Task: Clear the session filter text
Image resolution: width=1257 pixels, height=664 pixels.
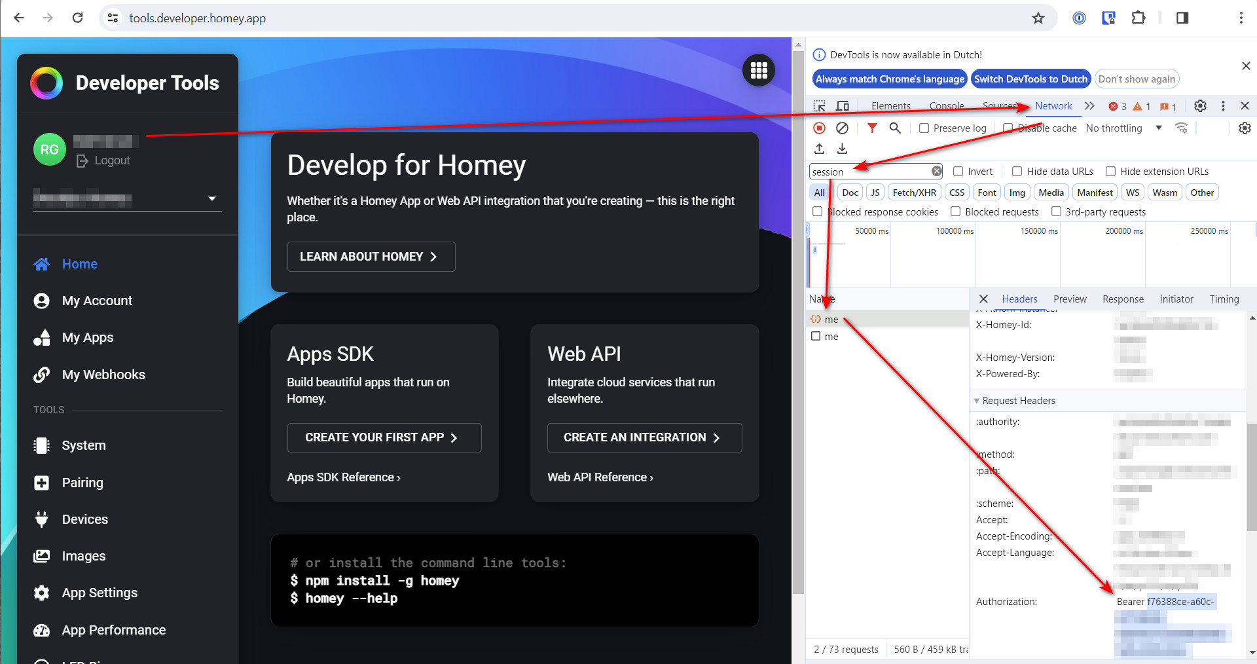Action: point(937,172)
